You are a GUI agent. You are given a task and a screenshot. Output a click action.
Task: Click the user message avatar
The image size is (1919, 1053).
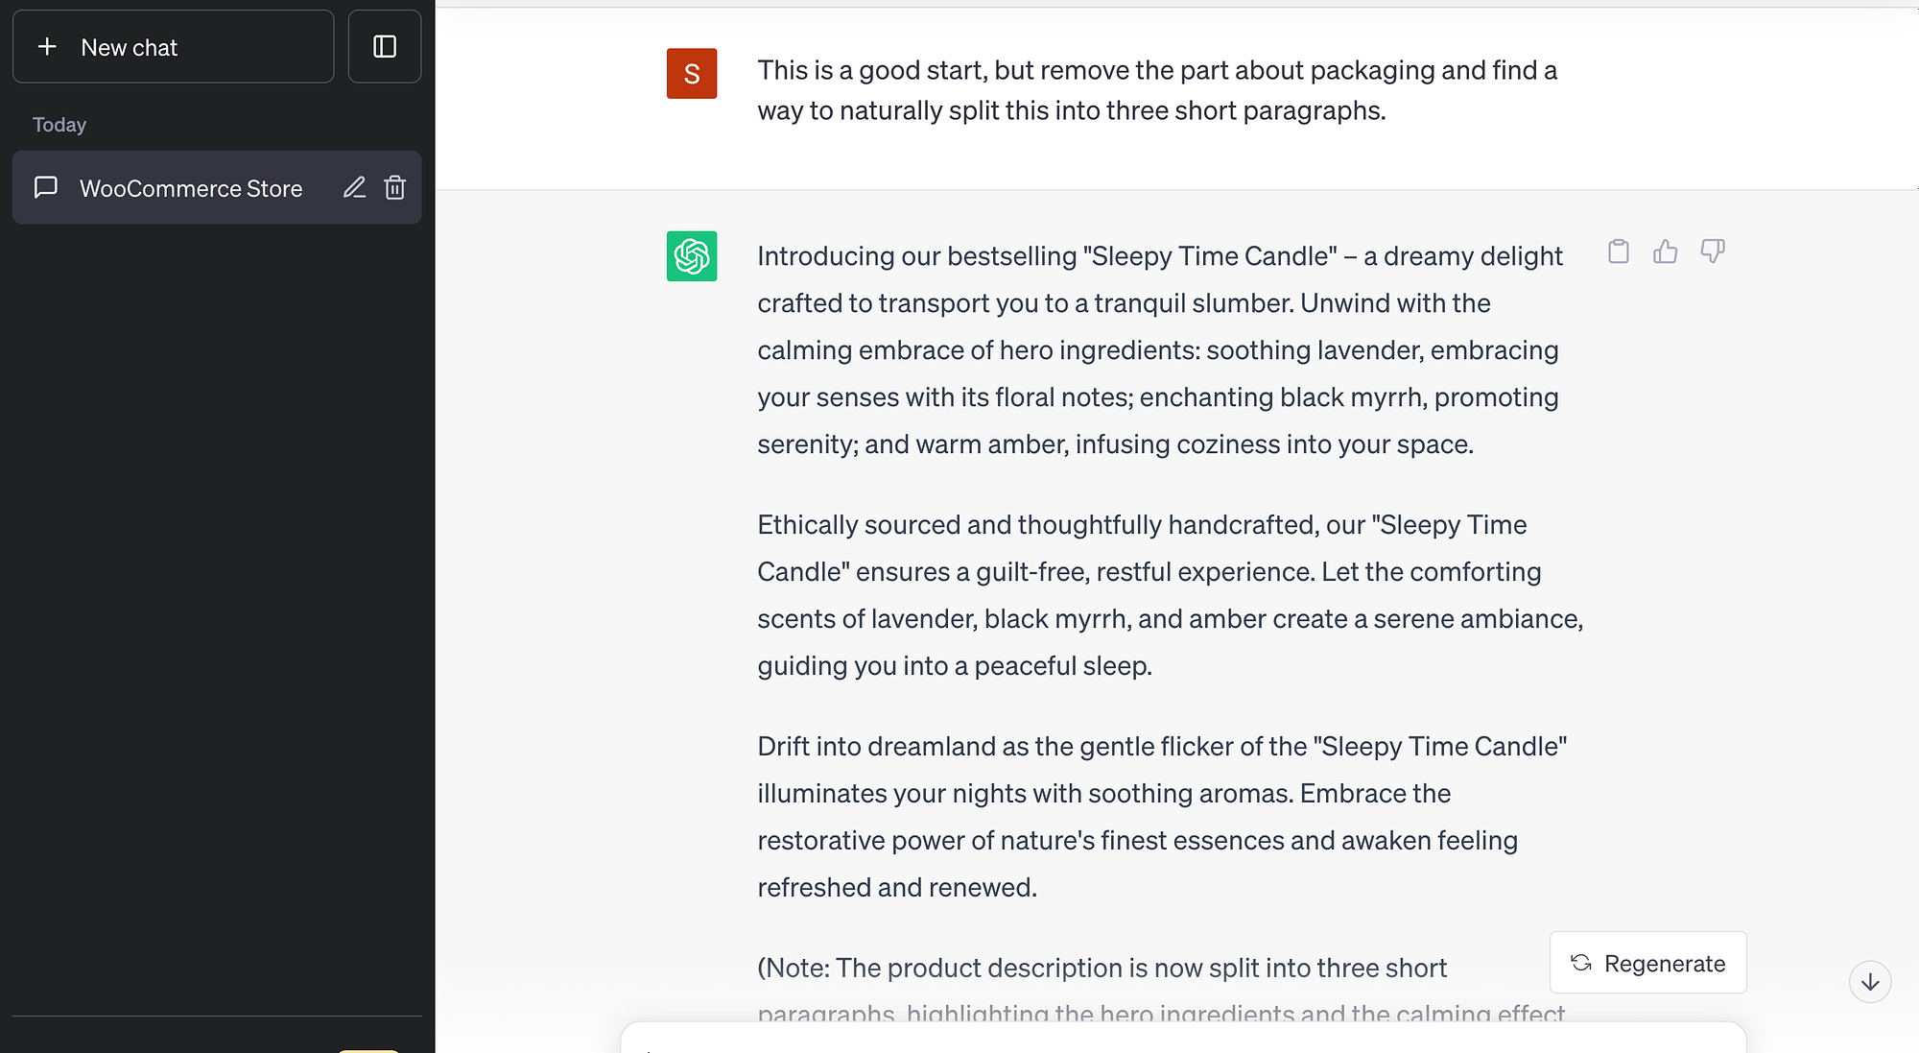tap(692, 73)
